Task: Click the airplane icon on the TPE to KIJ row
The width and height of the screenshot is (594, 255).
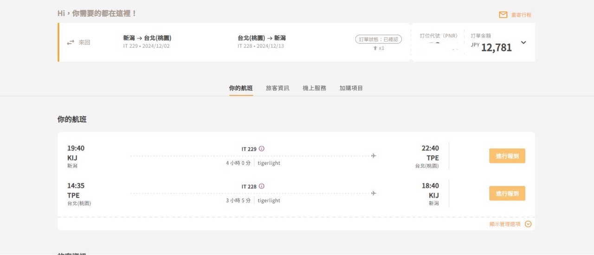Action: coord(374,193)
